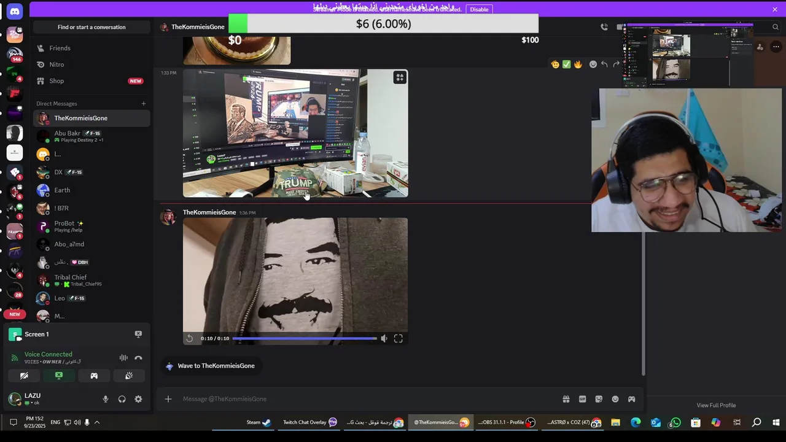React with the green checkmark emoji

pyautogui.click(x=567, y=64)
